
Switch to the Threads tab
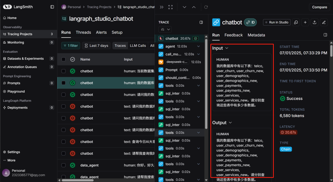click(x=83, y=32)
